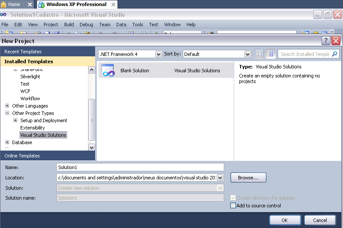343x228 pixels.
Task: Expand the Other Languages node
Action: [7, 105]
